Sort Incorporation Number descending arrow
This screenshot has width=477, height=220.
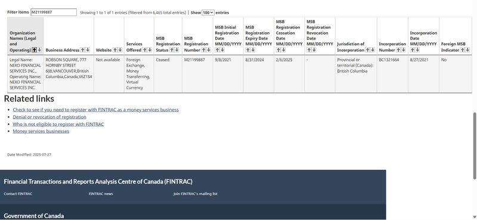tap(404, 50)
